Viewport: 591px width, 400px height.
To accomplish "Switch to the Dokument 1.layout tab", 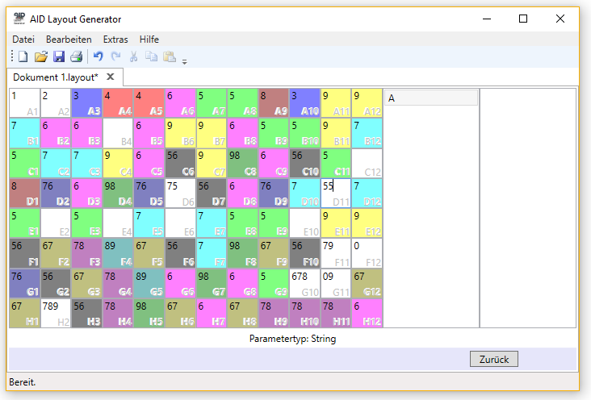I will coord(55,77).
